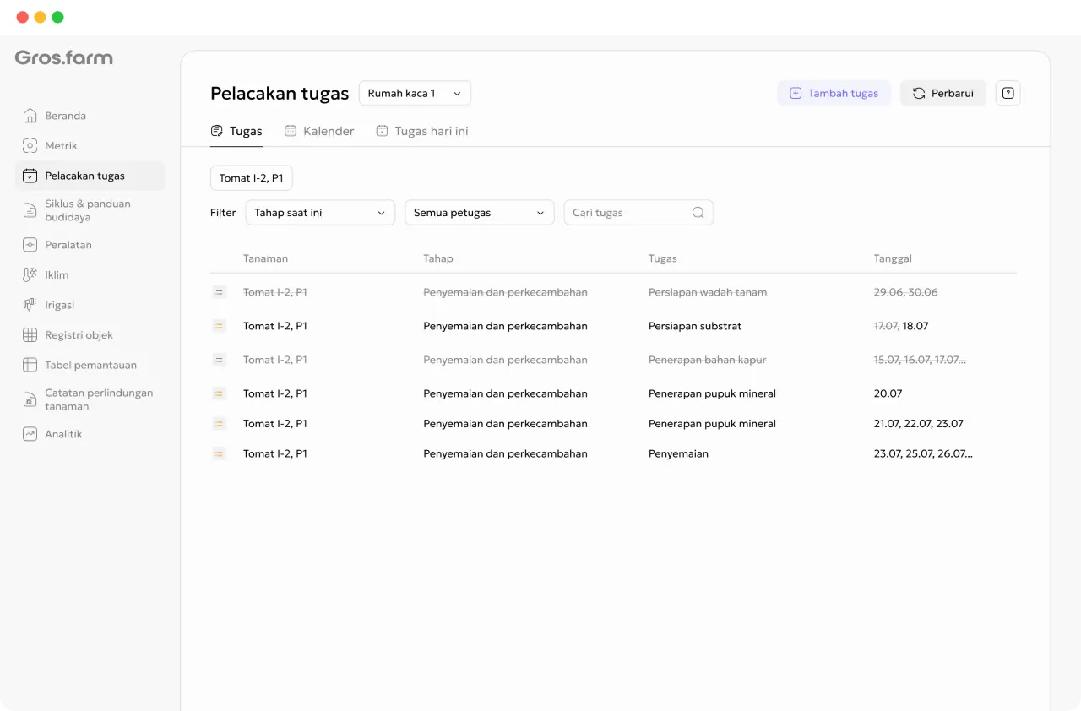
Task: Open Metrik from the sidebar
Action: tap(90, 146)
